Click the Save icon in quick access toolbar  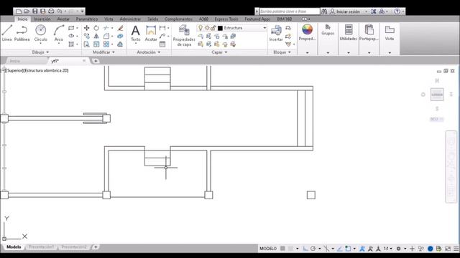pyautogui.click(x=35, y=11)
